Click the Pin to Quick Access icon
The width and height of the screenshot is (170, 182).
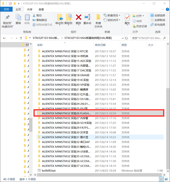8,17
